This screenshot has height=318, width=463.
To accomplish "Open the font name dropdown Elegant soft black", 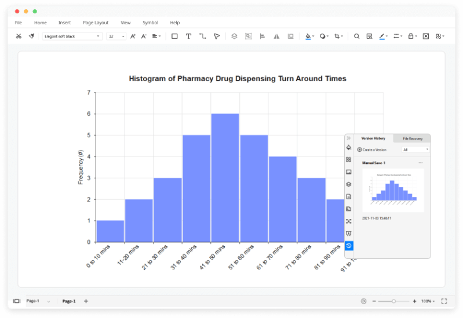I will 72,36.
